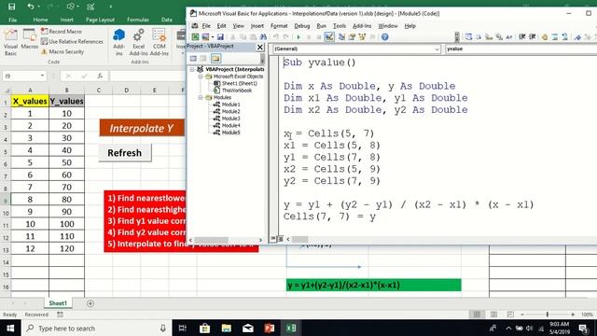Run the macro with green play icon
This screenshot has width=597, height=336.
coord(298,37)
